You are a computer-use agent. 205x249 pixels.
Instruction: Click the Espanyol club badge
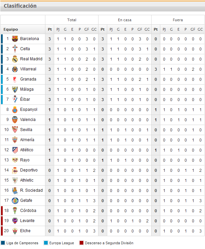click(x=15, y=110)
